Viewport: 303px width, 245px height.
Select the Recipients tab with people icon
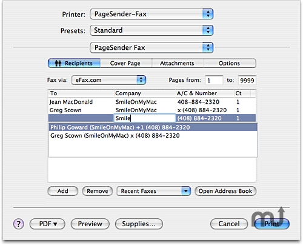click(x=74, y=63)
